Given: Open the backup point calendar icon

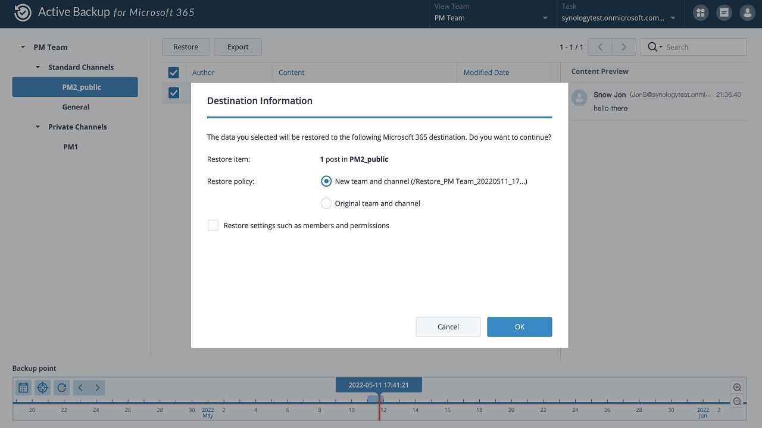Looking at the screenshot, I should (x=23, y=388).
